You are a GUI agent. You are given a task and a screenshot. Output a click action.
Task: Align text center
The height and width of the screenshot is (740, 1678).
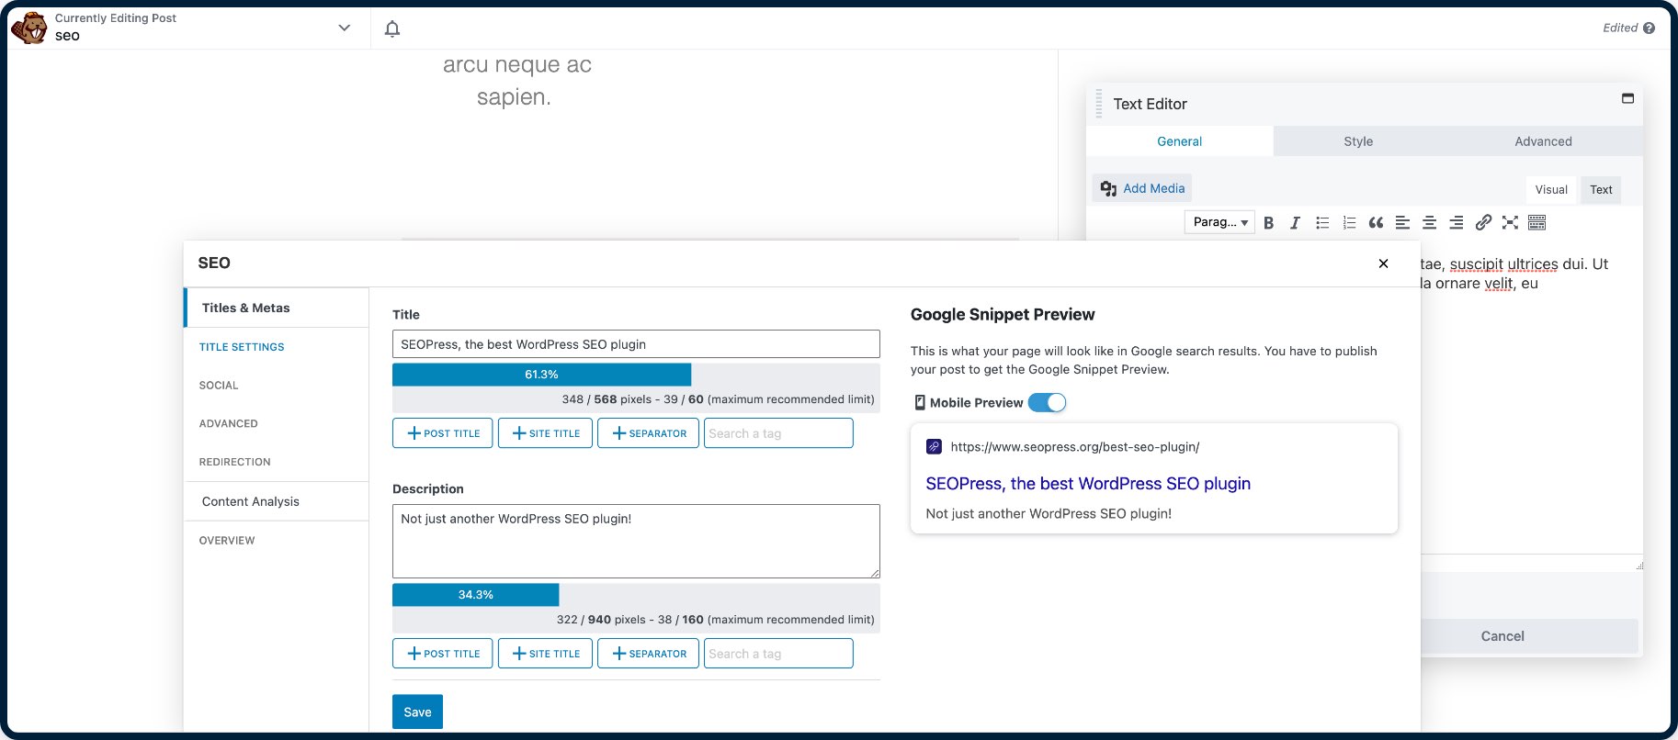(1429, 223)
